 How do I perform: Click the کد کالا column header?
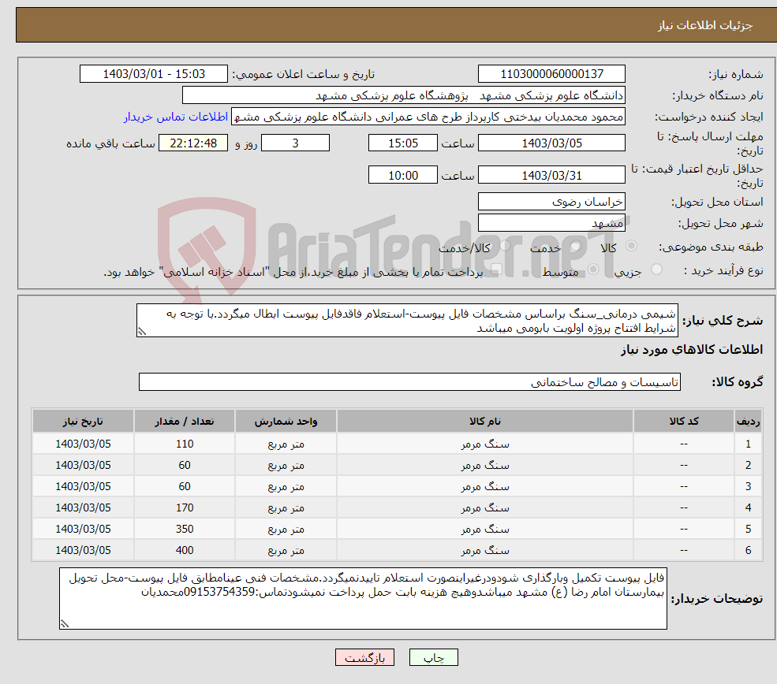click(684, 421)
